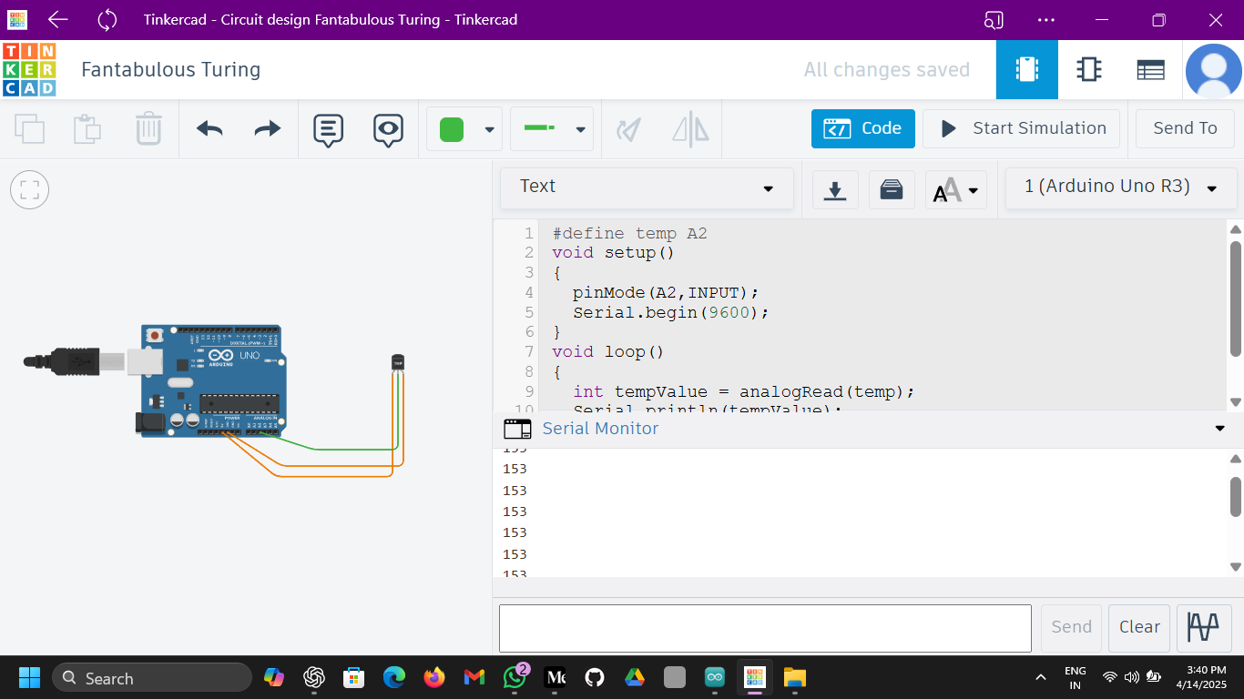Screen dimensions: 1244x699
Task: Open the Windows Start menu
Action: [x=30, y=678]
